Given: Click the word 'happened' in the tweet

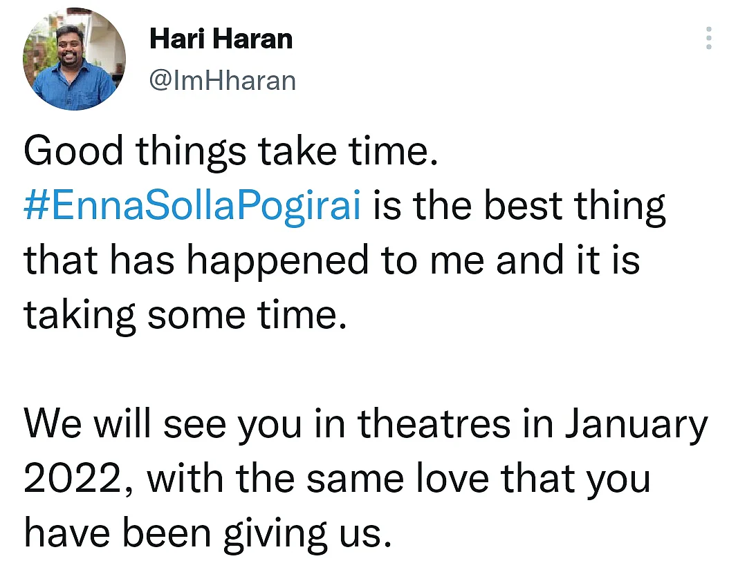Looking at the screenshot, I should 277,260.
